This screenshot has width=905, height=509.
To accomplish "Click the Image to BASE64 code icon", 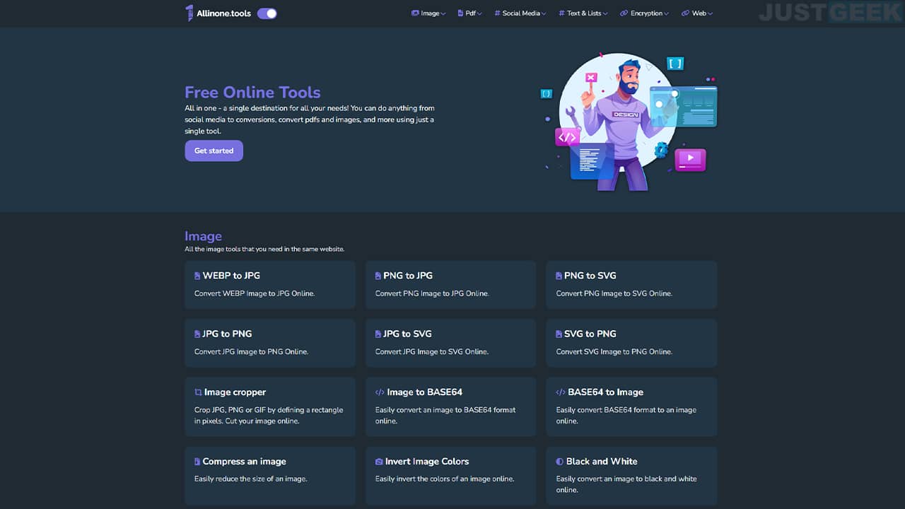I will (x=380, y=392).
